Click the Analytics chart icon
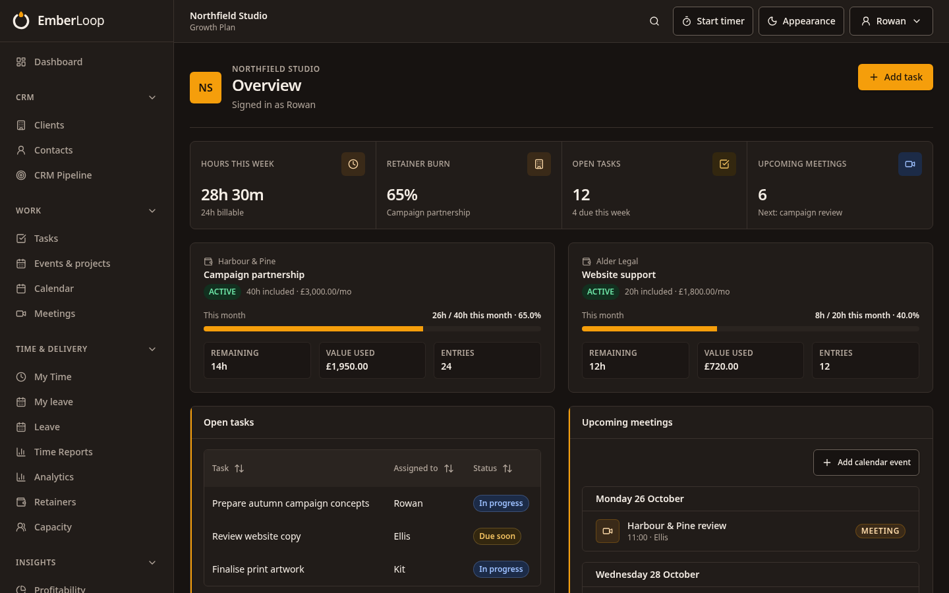Screen dimensions: 949x593 pyautogui.click(x=21, y=477)
